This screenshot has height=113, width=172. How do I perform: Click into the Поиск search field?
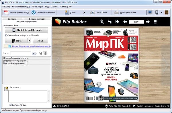click(21, 53)
